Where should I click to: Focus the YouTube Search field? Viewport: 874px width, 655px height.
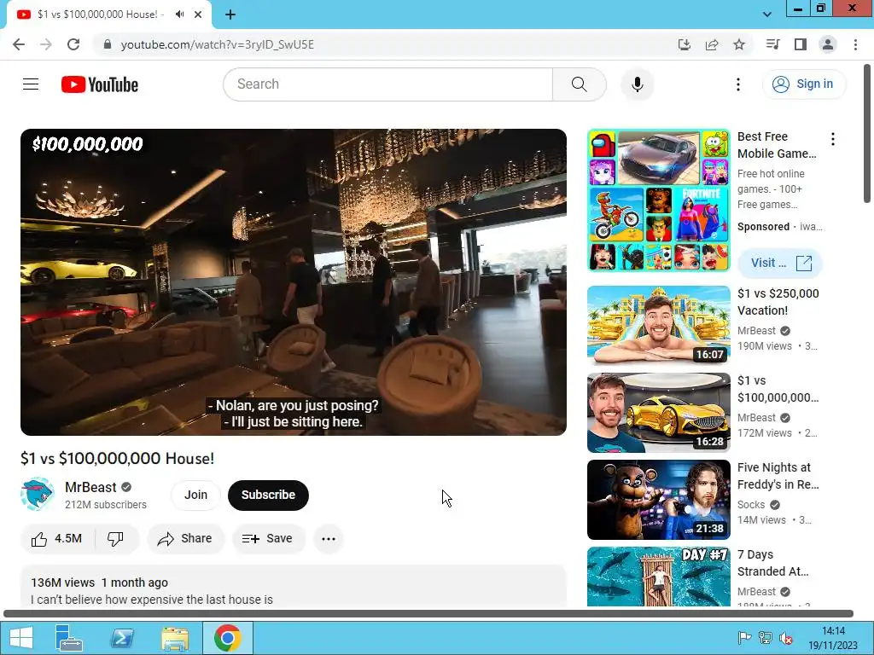pyautogui.click(x=388, y=84)
